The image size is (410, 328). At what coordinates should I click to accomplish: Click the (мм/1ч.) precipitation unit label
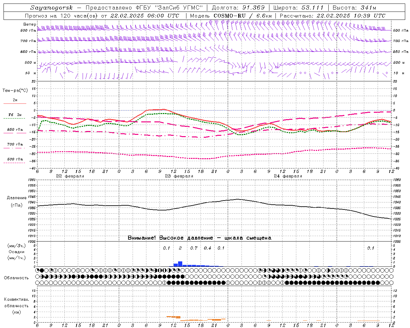coord(17,258)
